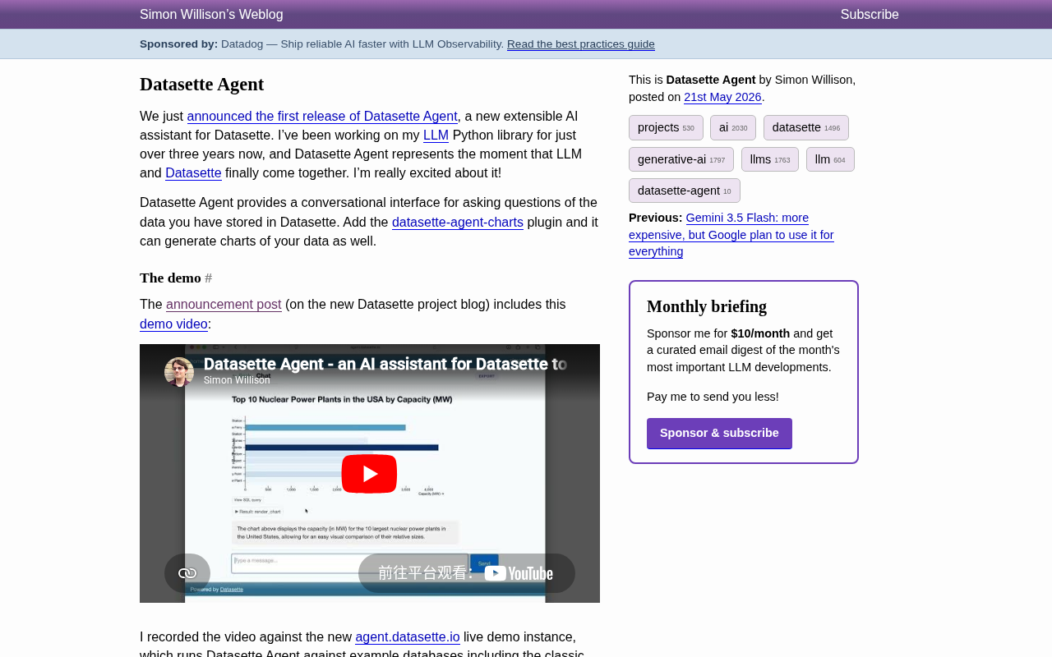Click the Sponsor & subscribe button
This screenshot has width=1052, height=657.
click(719, 434)
